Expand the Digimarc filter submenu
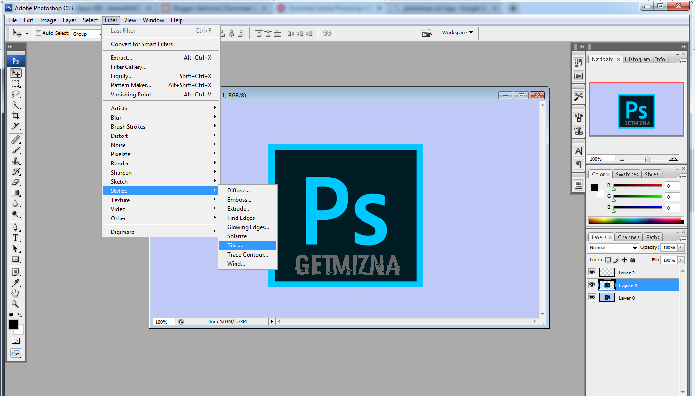695x396 pixels. coord(161,232)
